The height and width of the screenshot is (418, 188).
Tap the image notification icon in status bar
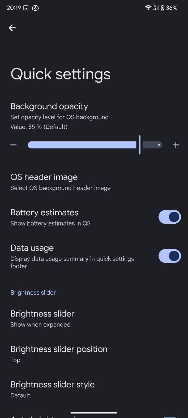pos(26,8)
